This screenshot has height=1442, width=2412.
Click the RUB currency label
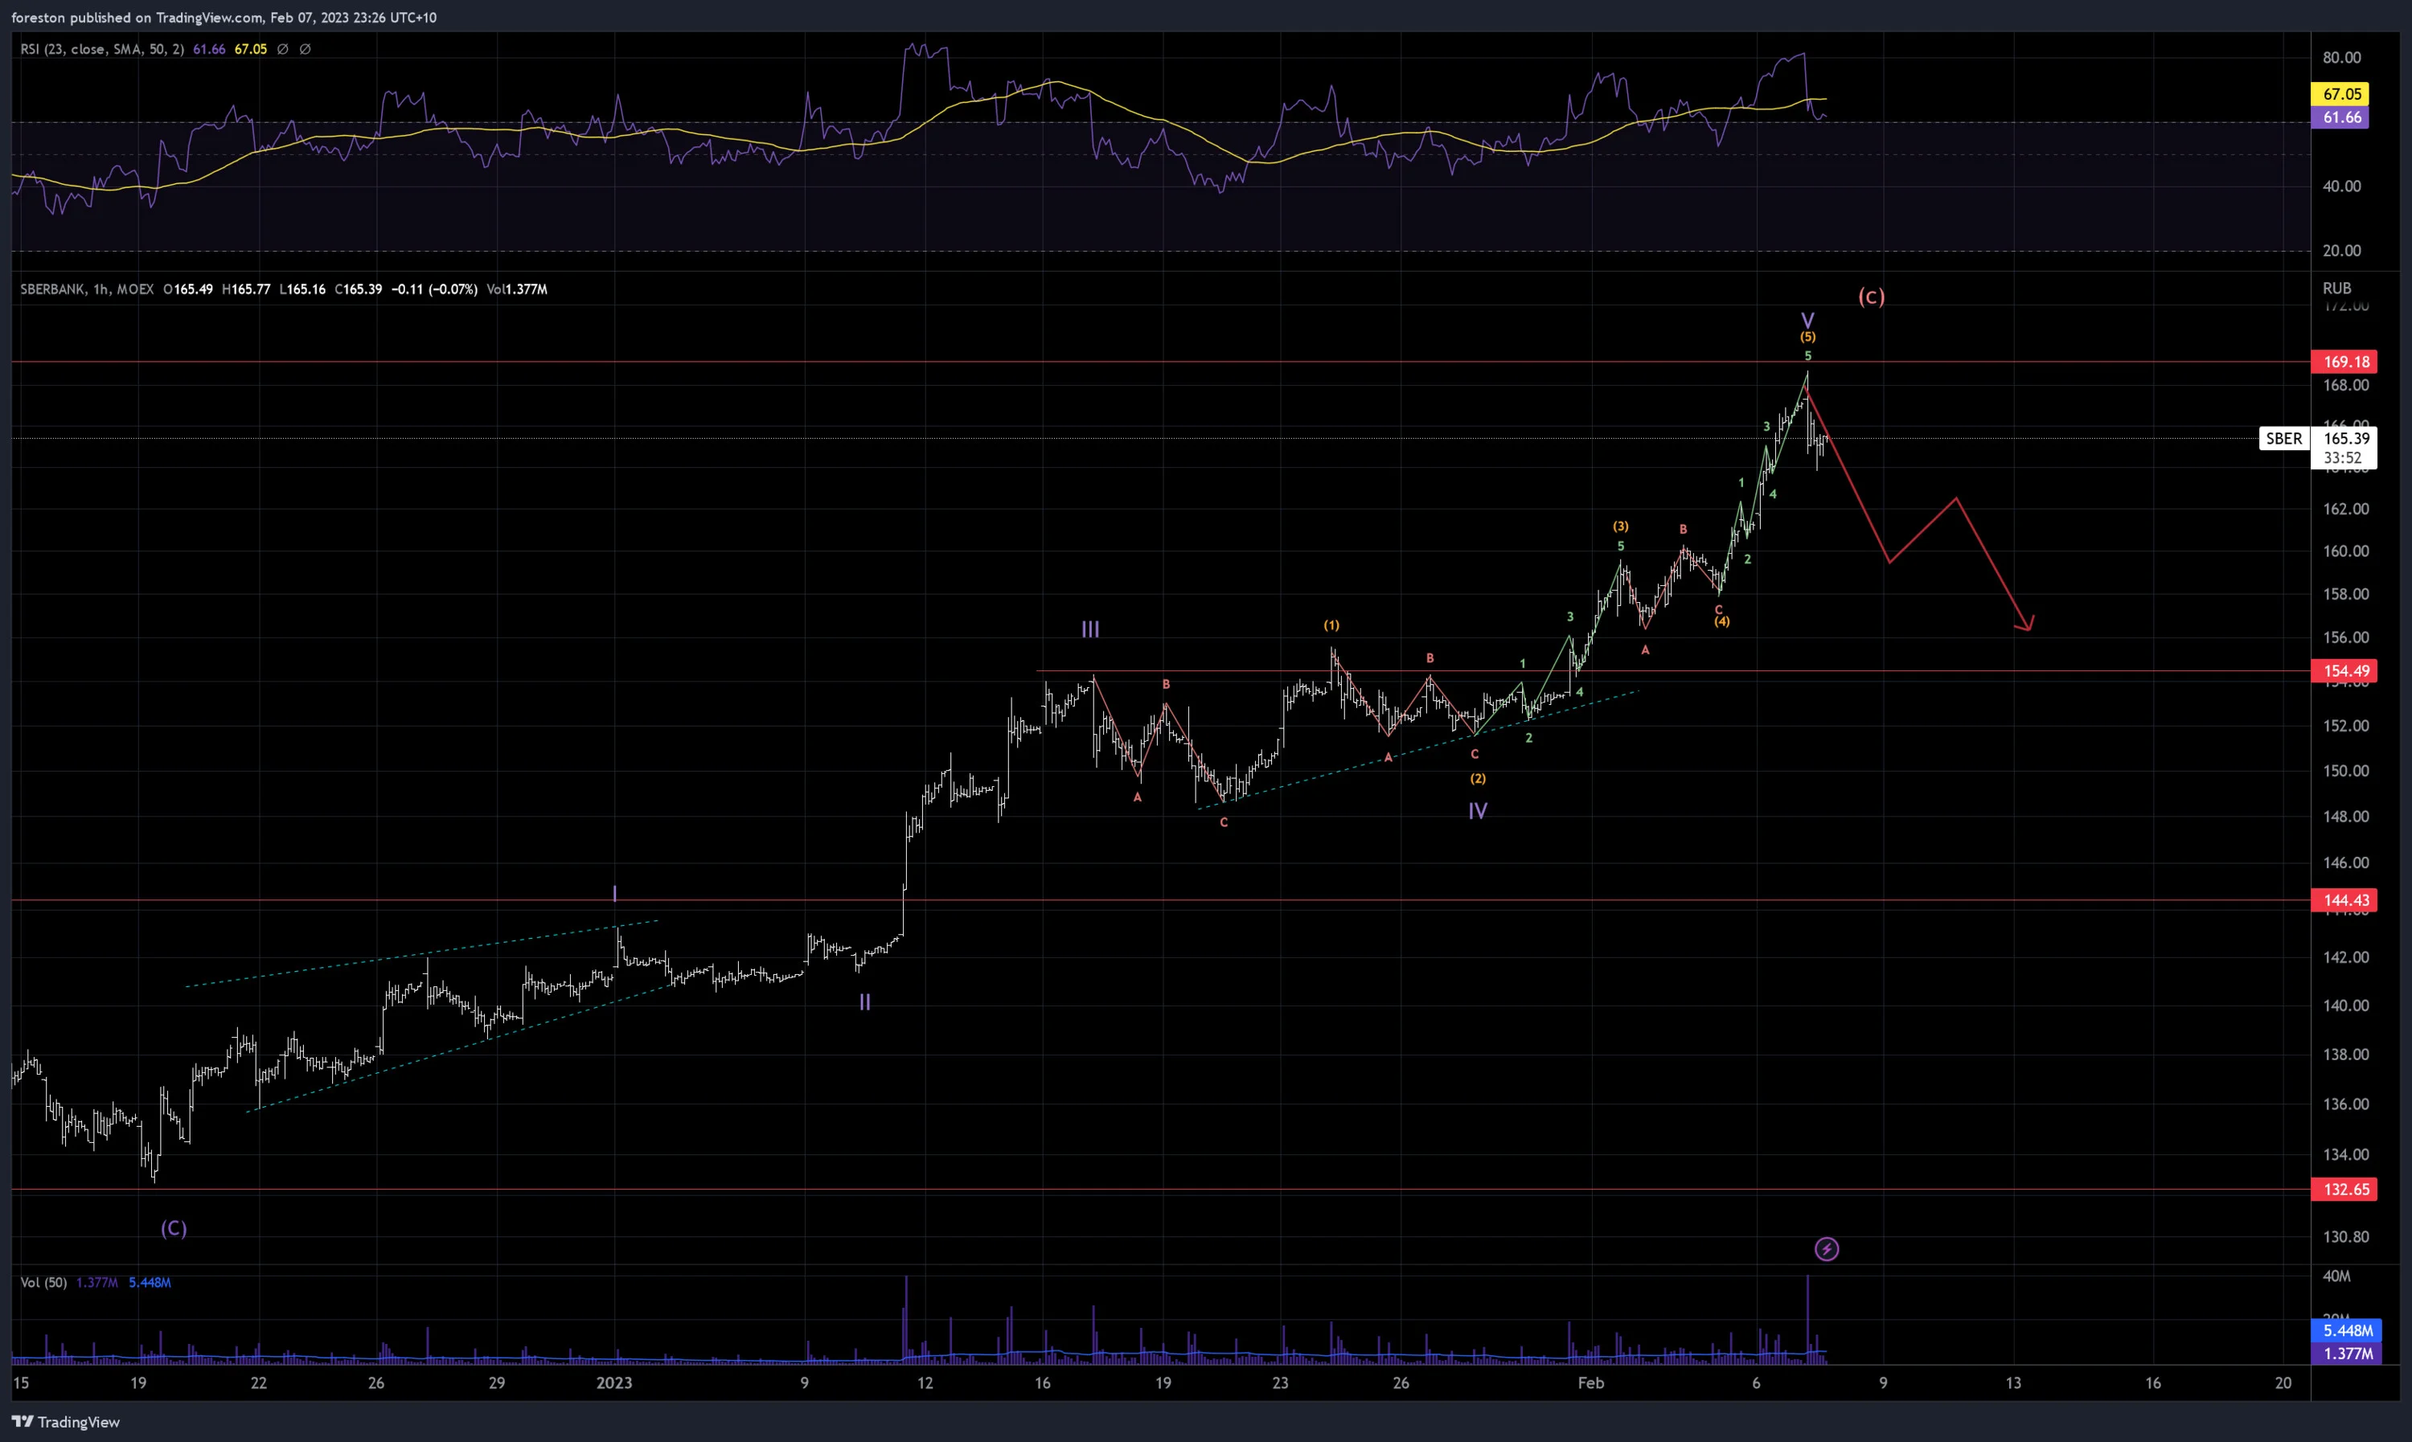2336,288
